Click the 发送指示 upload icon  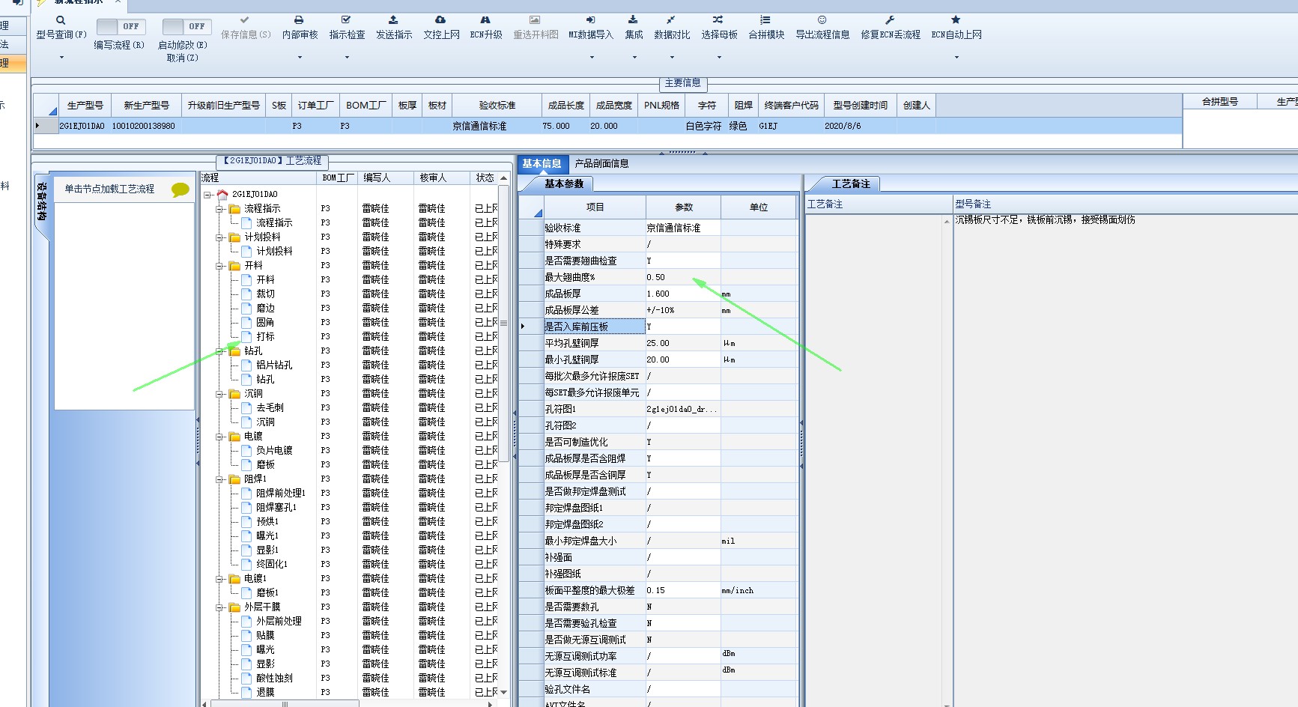click(393, 20)
